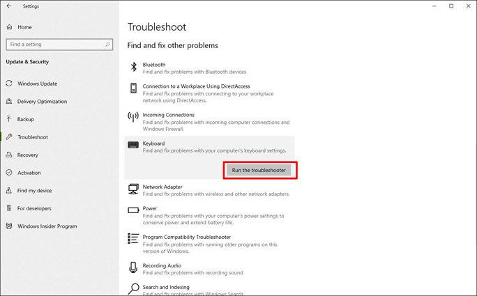Click the Program Compatibility Troubleshooter icon
477x296 pixels.
tap(134, 239)
